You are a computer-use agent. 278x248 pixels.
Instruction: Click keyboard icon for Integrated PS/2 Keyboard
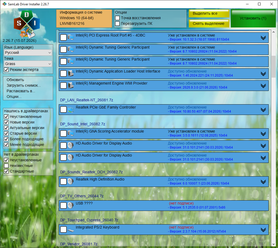point(71,230)
